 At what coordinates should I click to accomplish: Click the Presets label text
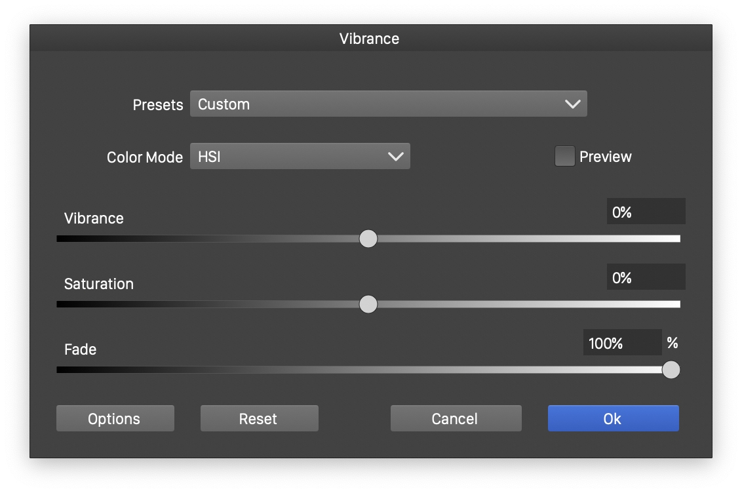click(x=158, y=105)
